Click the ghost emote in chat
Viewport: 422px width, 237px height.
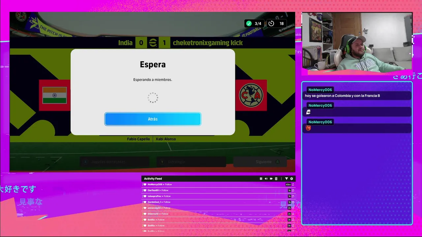coord(308,112)
